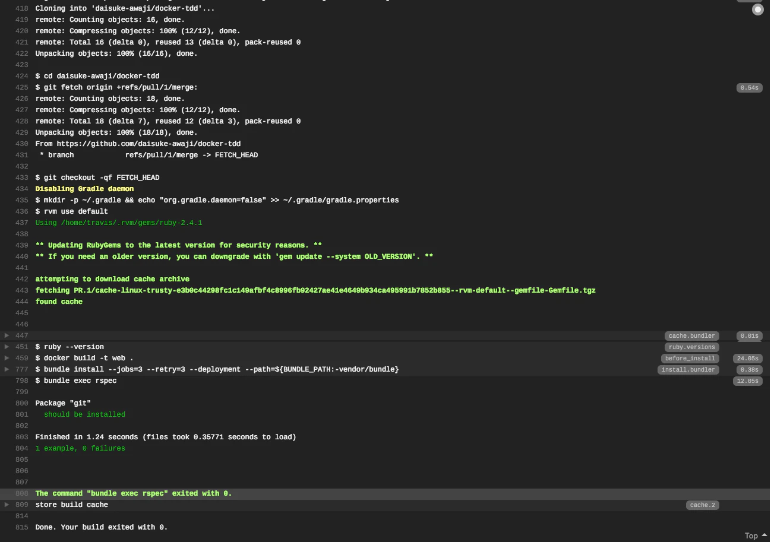Expand the folded section at line 447
This screenshot has width=771, height=542.
pyautogui.click(x=7, y=335)
